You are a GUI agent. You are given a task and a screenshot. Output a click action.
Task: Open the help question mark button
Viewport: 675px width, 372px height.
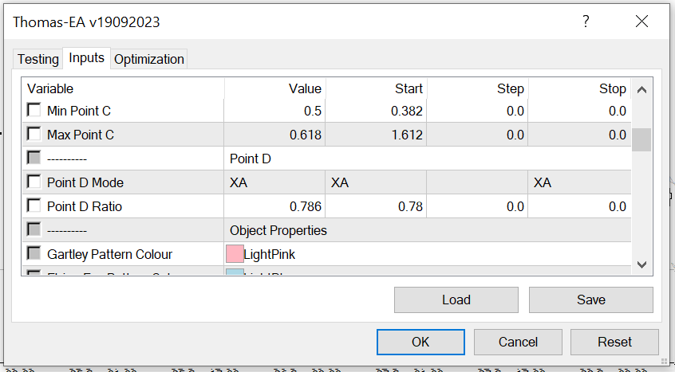[586, 21]
